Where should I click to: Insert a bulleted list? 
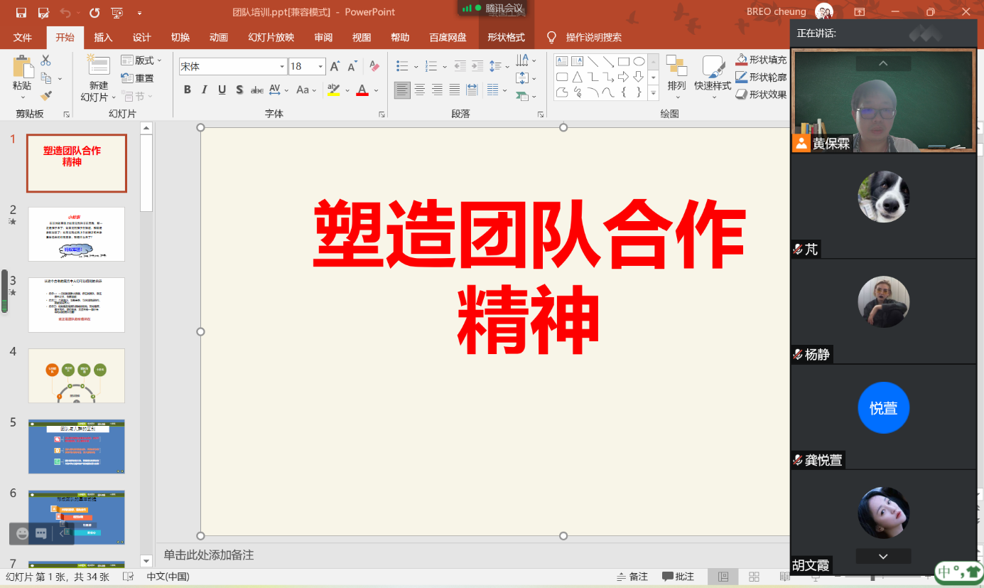[x=402, y=66]
